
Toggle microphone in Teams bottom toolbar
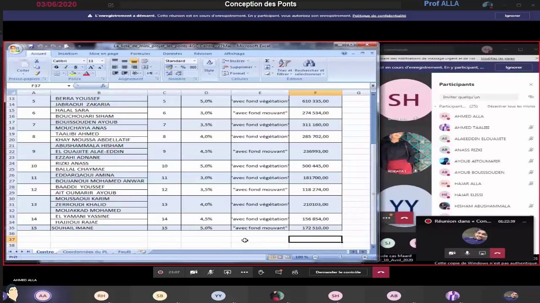click(211, 272)
